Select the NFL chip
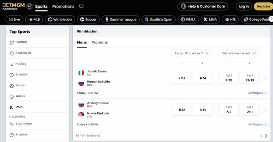273x142 pixels. pos(230,19)
